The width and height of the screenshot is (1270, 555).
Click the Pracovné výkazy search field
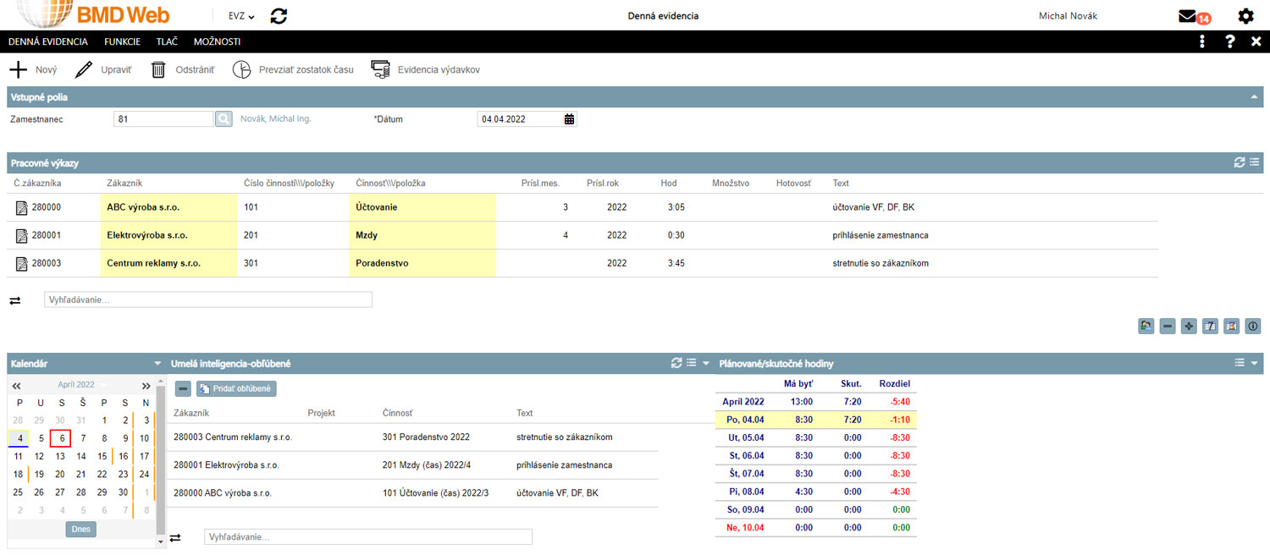(207, 299)
